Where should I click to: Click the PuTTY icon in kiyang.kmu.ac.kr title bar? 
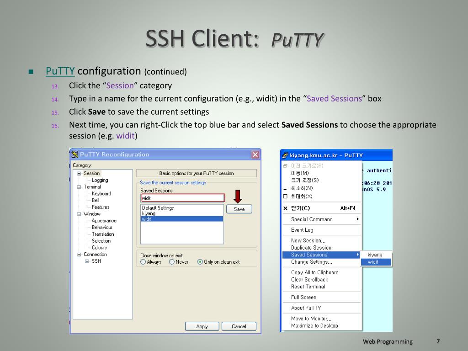click(x=285, y=155)
